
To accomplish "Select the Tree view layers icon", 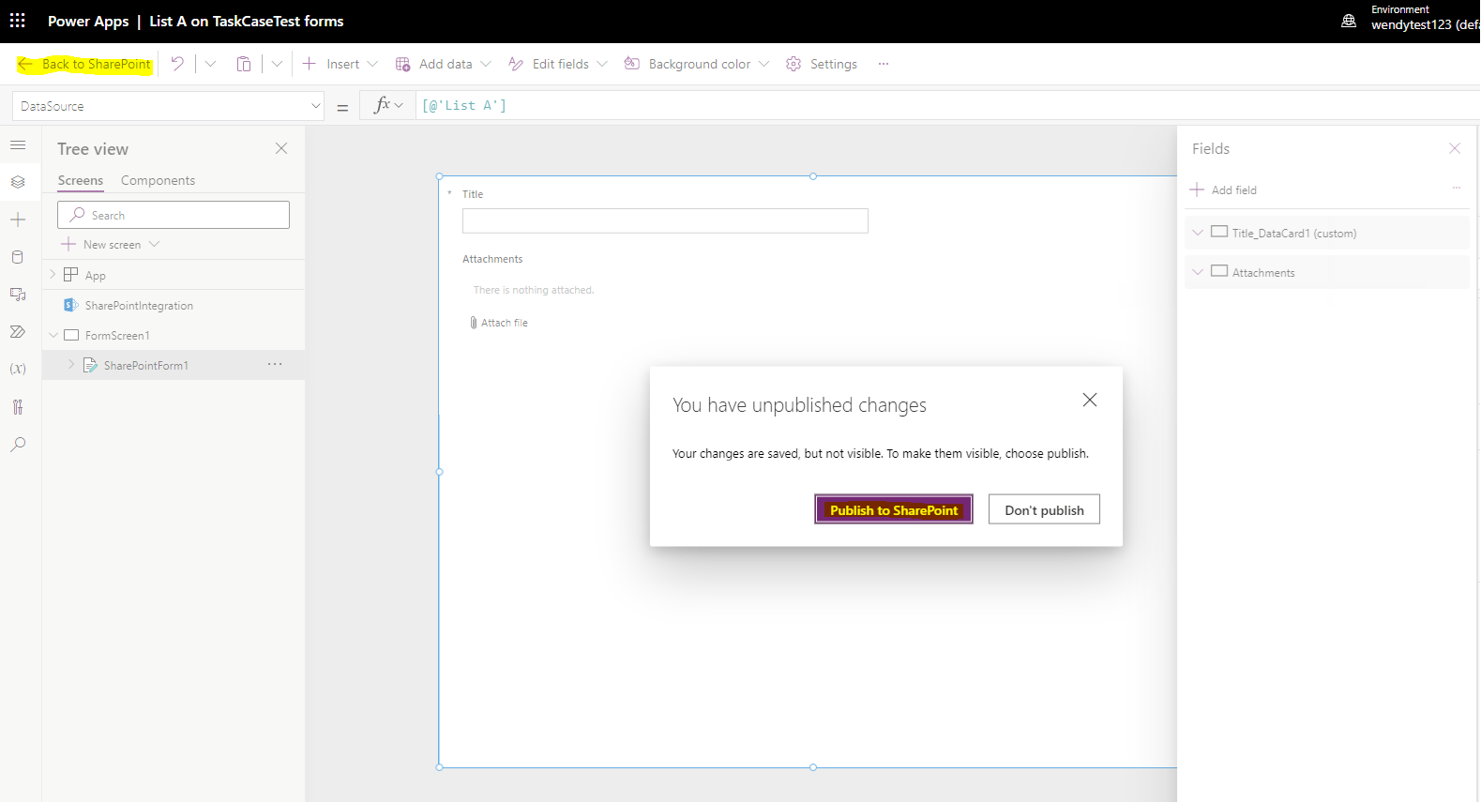I will (18, 182).
